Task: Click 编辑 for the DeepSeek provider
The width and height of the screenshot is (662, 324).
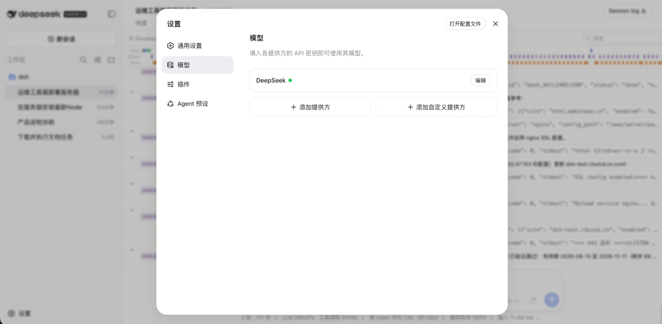Action: (x=481, y=80)
